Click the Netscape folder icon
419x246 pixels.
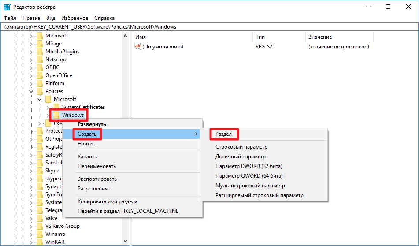pyautogui.click(x=40, y=60)
